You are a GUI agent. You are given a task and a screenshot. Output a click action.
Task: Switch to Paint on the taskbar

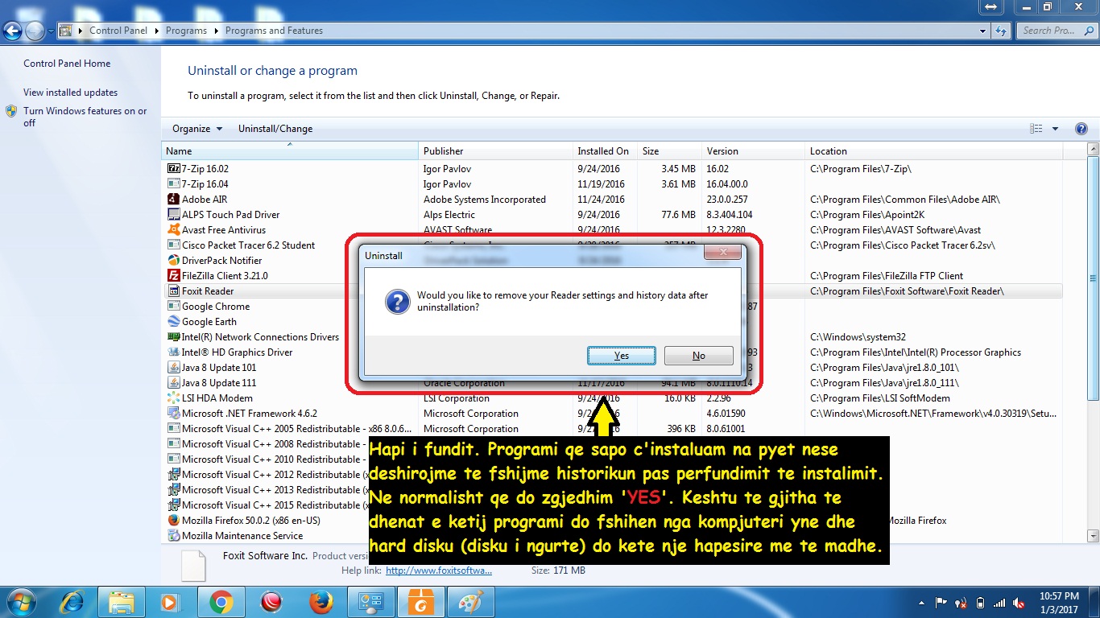point(469,602)
